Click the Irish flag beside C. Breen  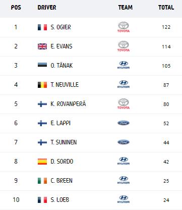[x=42, y=181]
